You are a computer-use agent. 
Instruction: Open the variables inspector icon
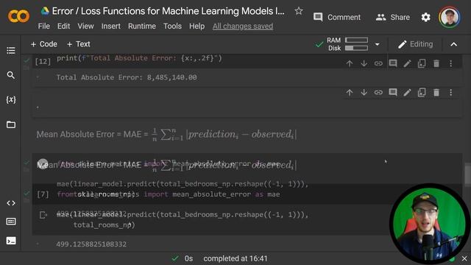tap(11, 100)
